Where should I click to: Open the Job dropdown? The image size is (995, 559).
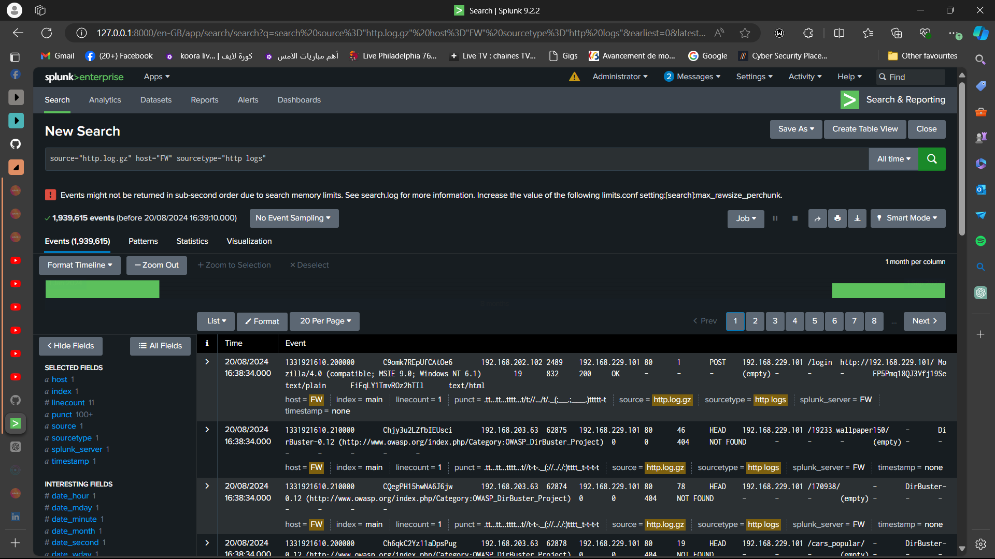(746, 218)
